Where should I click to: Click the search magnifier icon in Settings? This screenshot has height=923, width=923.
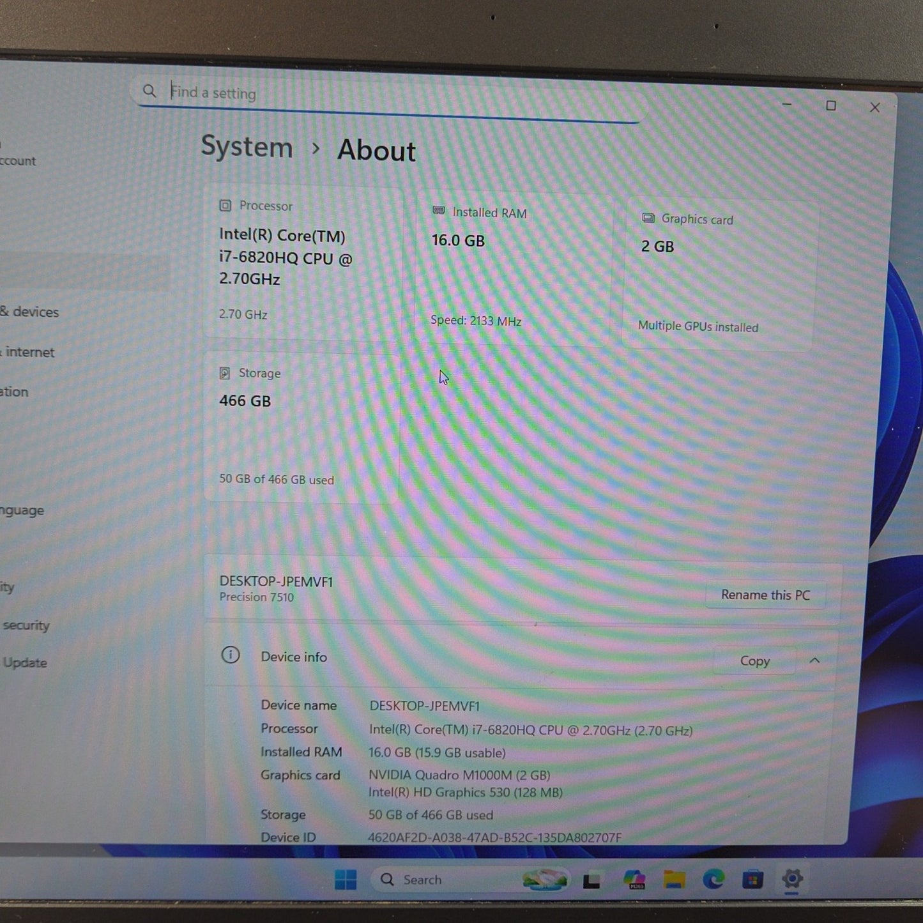click(x=149, y=91)
